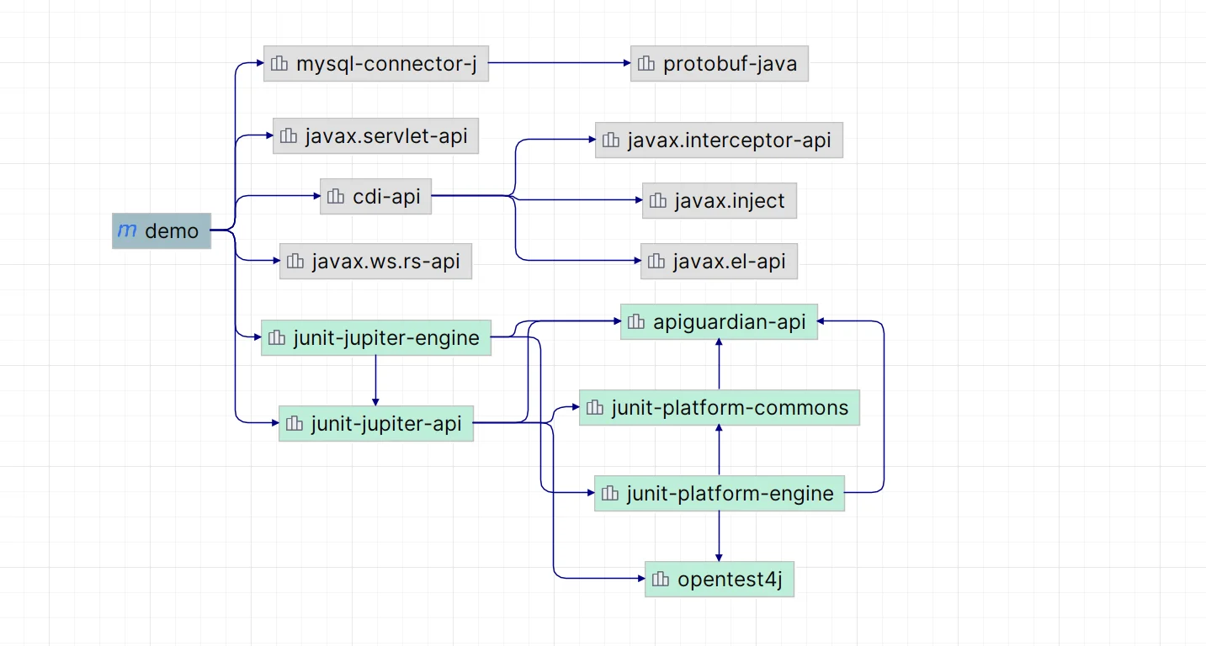Select the javax.el-api dependency node
This screenshot has height=646, width=1206.
click(x=719, y=262)
